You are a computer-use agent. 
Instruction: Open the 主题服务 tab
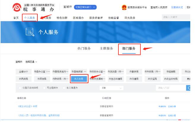click(106, 48)
